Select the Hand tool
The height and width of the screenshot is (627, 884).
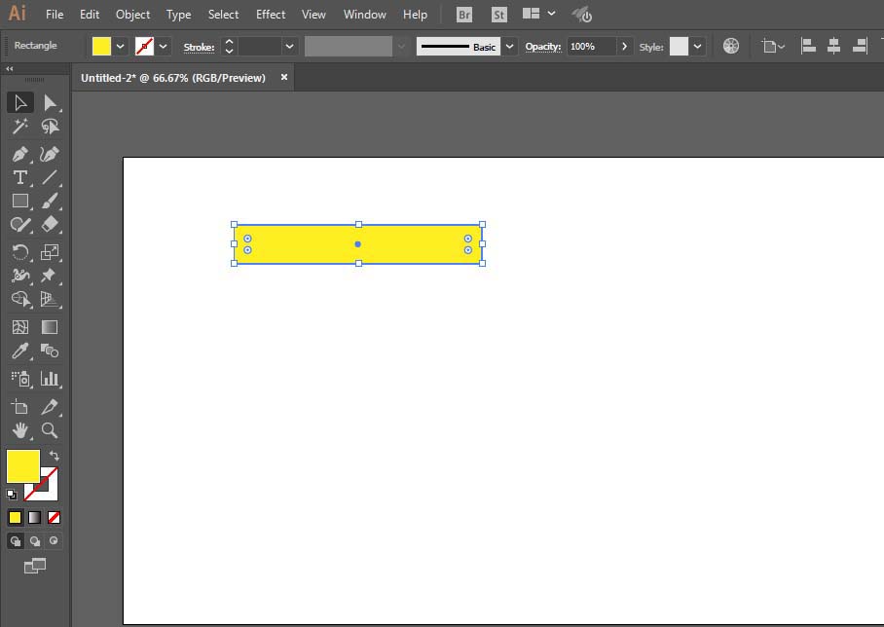(20, 430)
